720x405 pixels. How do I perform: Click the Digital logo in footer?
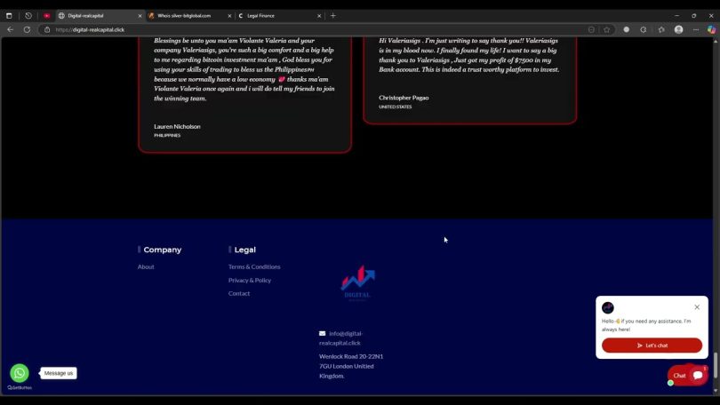click(357, 282)
